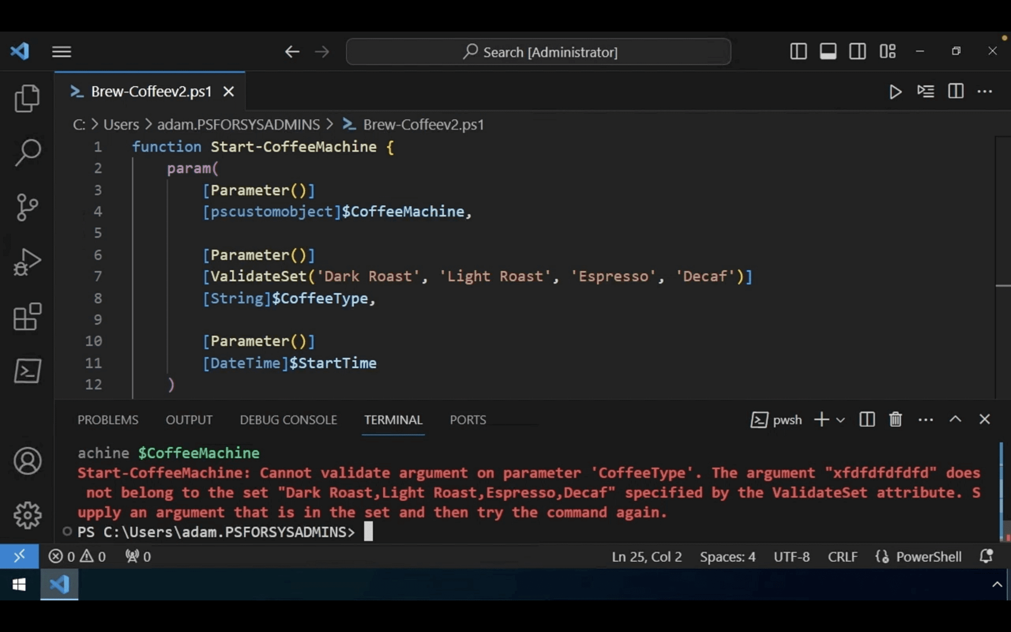Image resolution: width=1011 pixels, height=632 pixels.
Task: Open the hamburger application menu
Action: (62, 52)
